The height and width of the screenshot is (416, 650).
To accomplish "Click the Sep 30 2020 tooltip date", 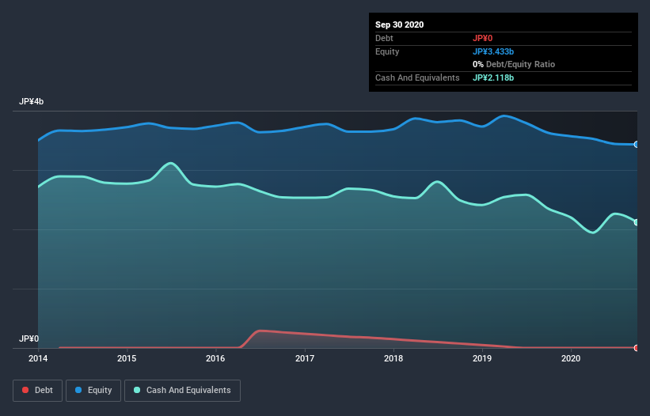I will (x=400, y=25).
